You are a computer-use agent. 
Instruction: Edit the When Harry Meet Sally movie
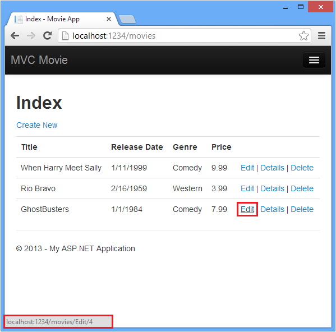(247, 168)
